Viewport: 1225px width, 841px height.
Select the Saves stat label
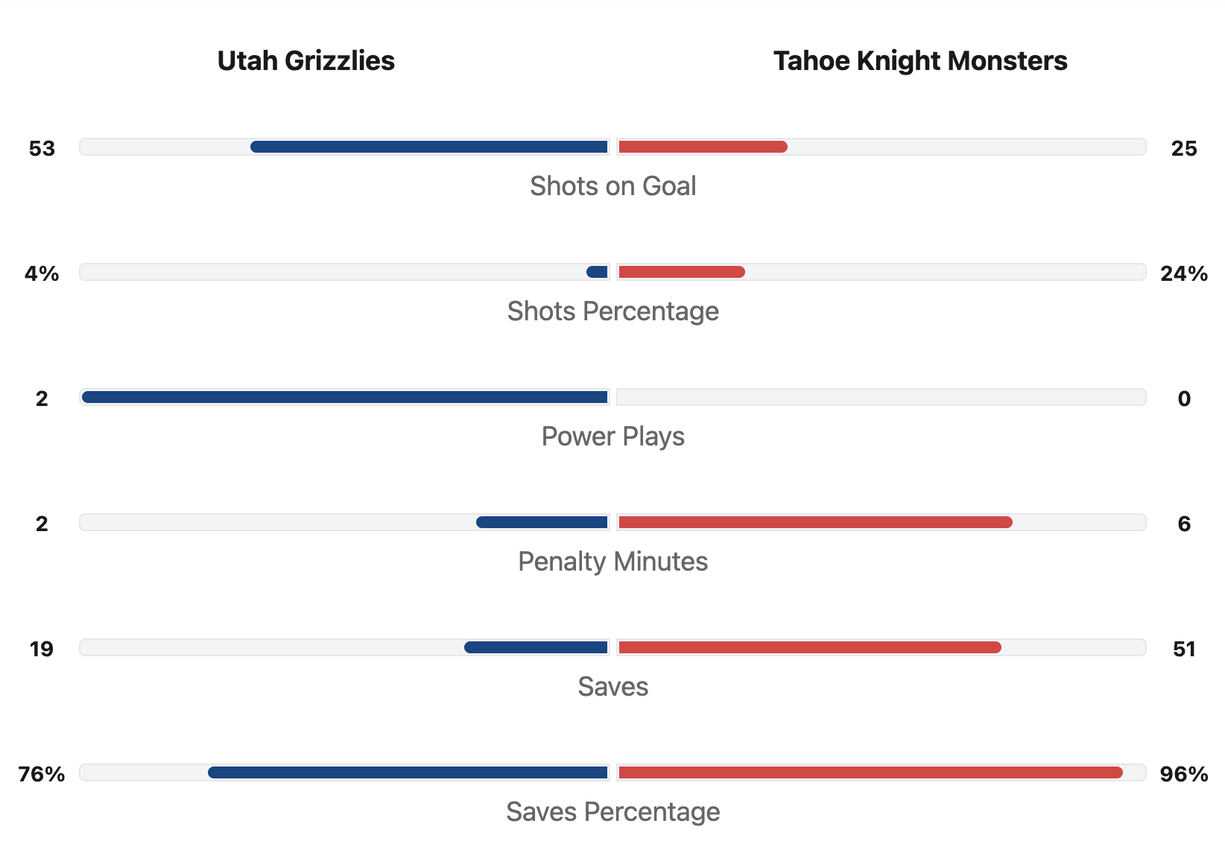[612, 687]
